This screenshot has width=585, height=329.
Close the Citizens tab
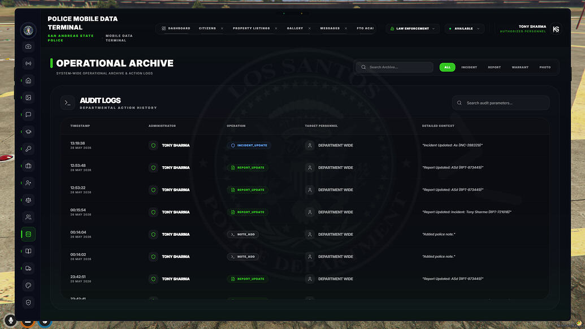point(222,28)
